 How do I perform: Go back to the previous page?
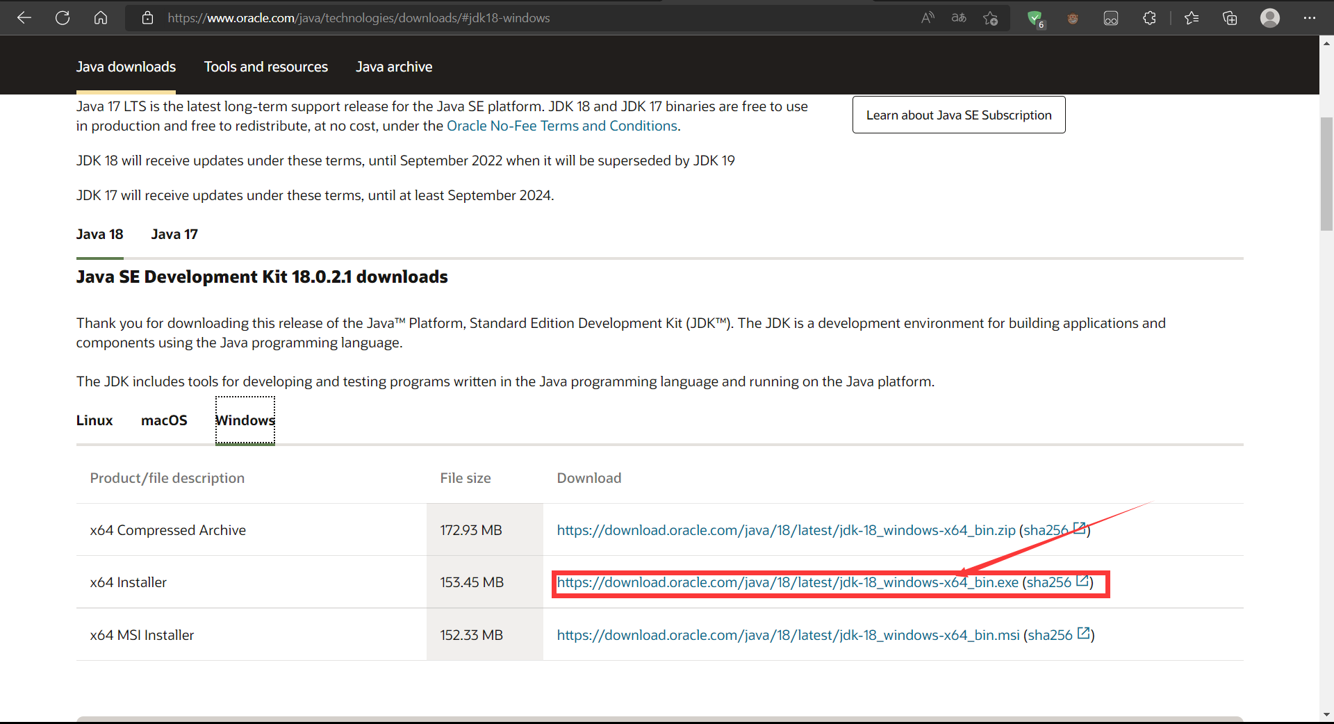24,18
